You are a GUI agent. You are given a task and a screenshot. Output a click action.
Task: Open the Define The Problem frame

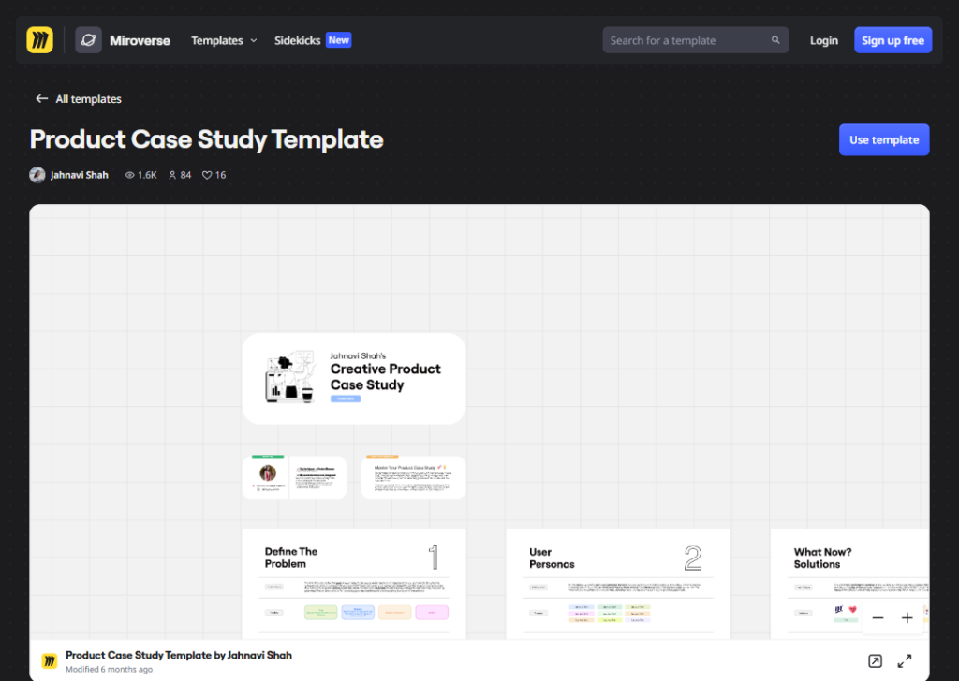point(354,585)
